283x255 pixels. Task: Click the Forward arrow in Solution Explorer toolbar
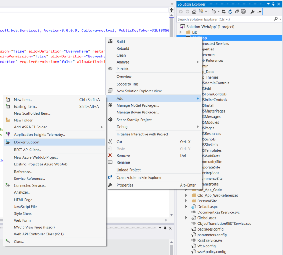click(x=188, y=12)
